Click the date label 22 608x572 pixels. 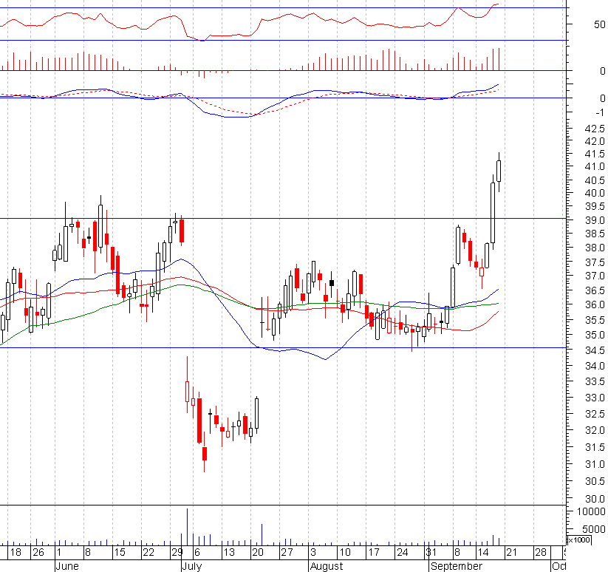148,552
